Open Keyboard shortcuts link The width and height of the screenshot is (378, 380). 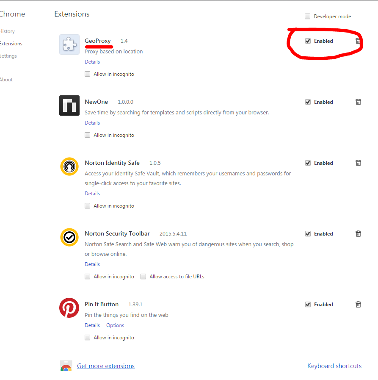click(334, 366)
